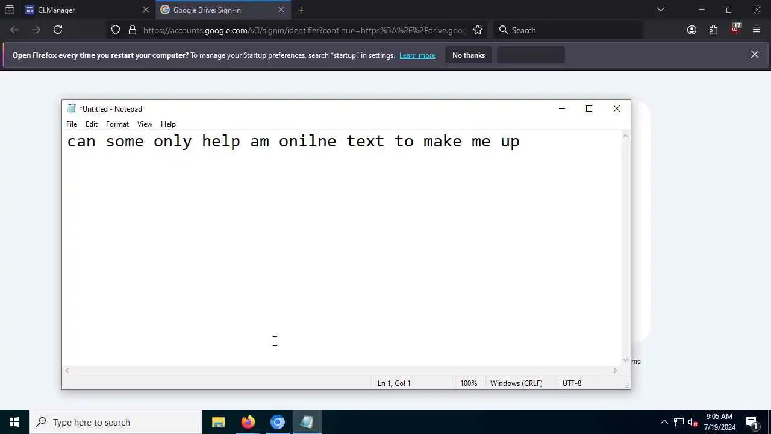Switch to the GLManager tab
The image size is (771, 434).
(x=87, y=10)
